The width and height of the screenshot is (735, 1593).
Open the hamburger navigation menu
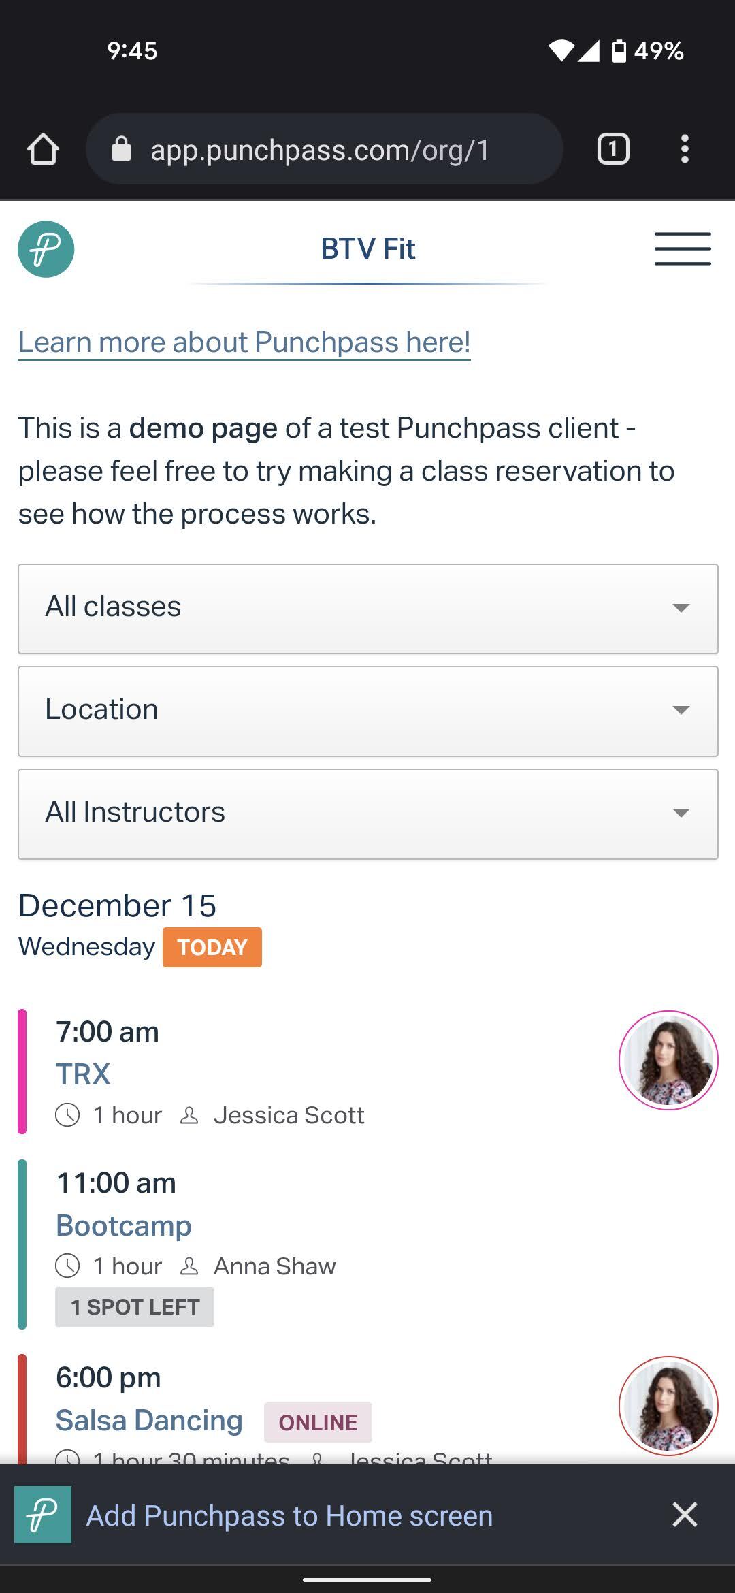point(683,248)
